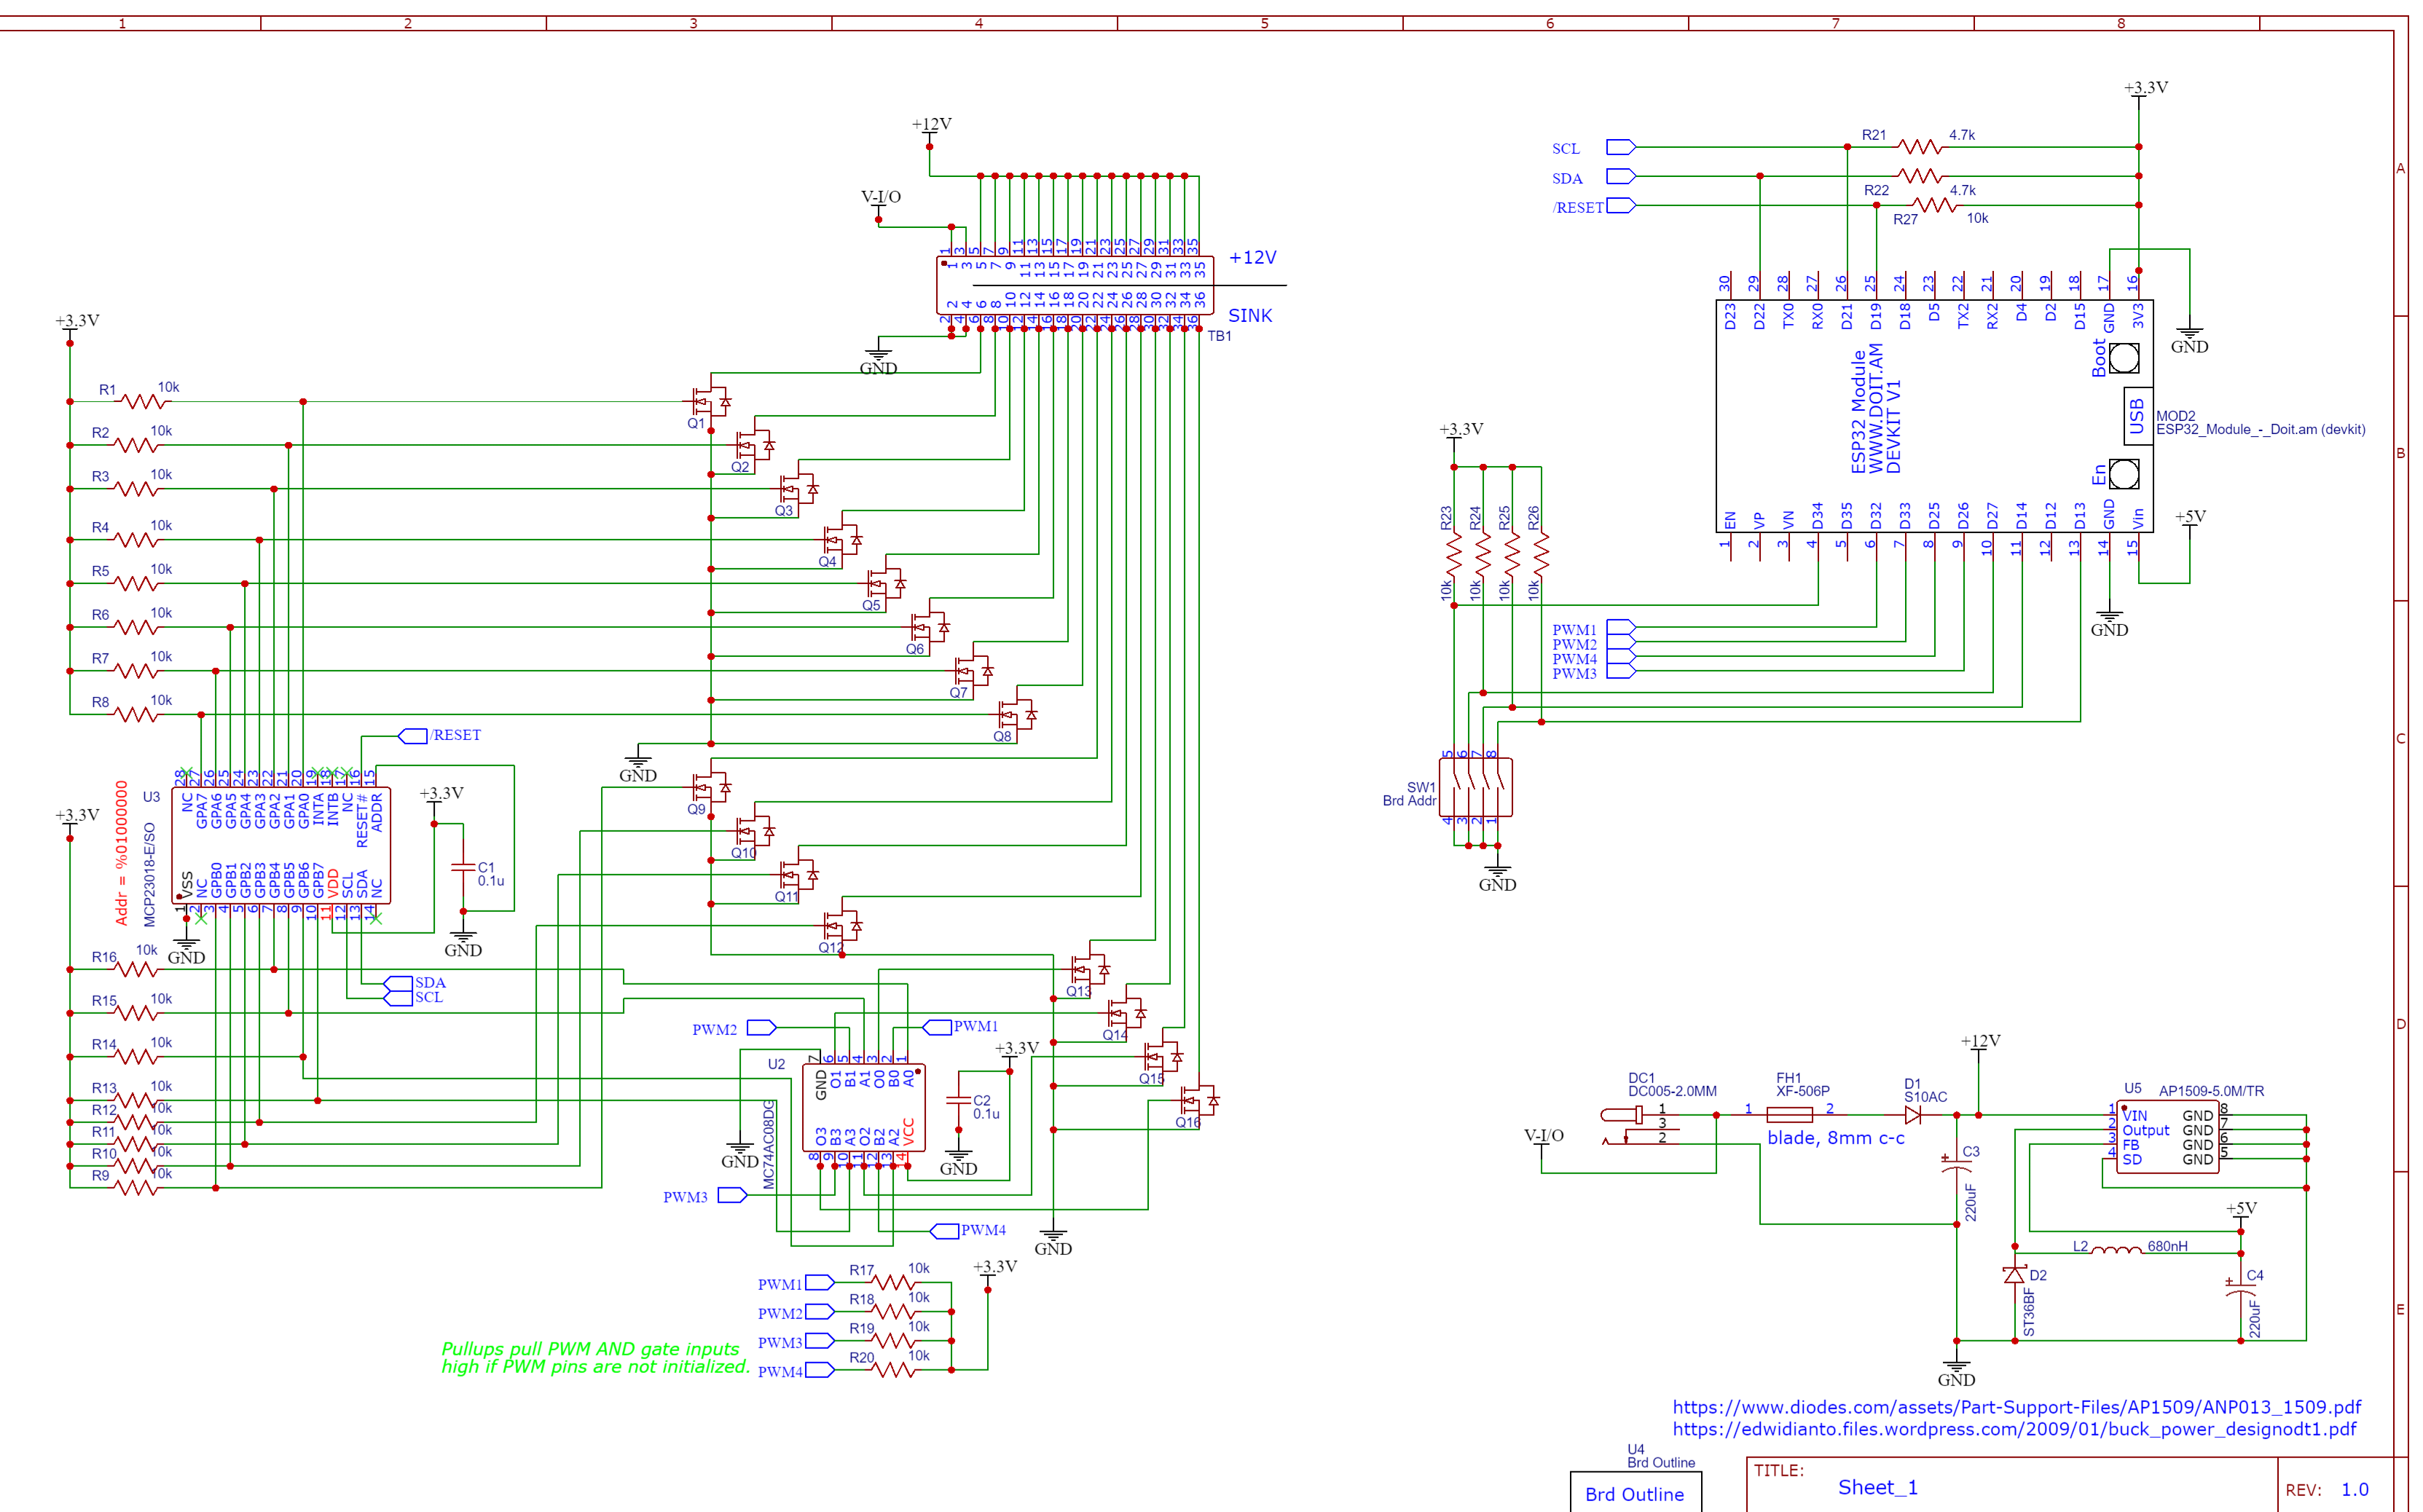Select the PWM2 net port left of U2
The width and height of the screenshot is (2423, 1512).
pos(762,1027)
